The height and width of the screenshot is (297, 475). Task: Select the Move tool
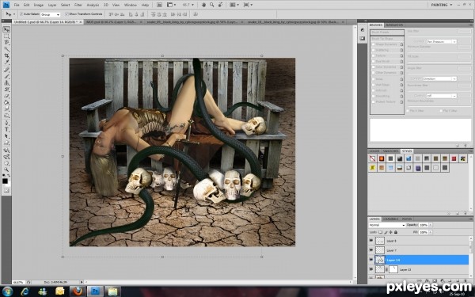tap(6, 29)
